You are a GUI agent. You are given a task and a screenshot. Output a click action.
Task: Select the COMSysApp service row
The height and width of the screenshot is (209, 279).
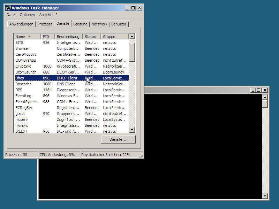(x=72, y=60)
